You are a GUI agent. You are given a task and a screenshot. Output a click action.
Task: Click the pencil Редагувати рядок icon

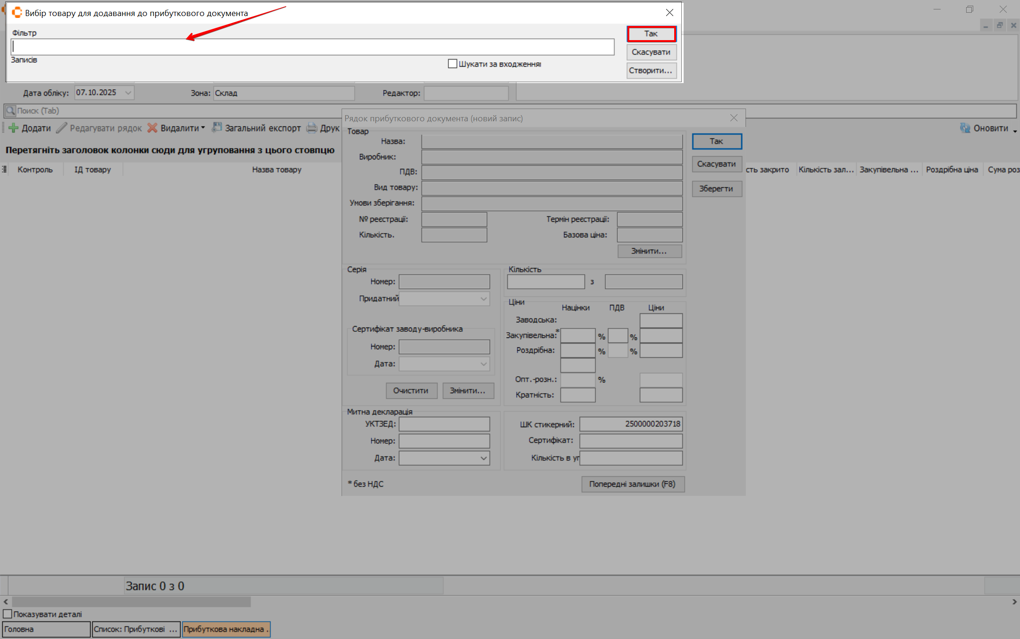pos(61,128)
